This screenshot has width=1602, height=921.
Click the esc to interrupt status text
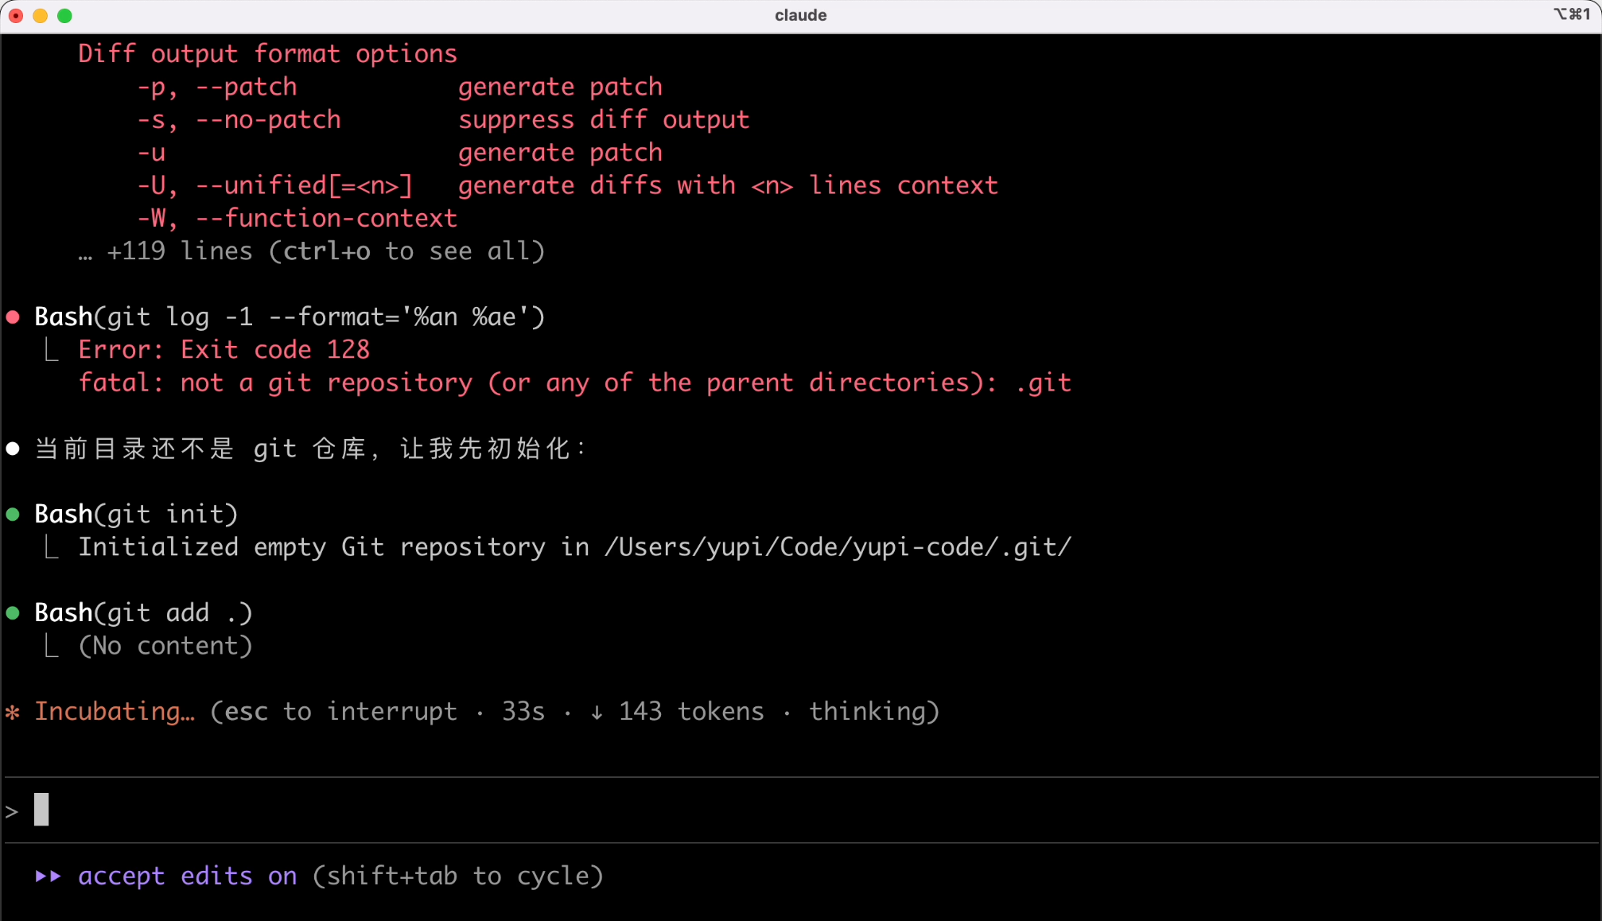pos(340,712)
